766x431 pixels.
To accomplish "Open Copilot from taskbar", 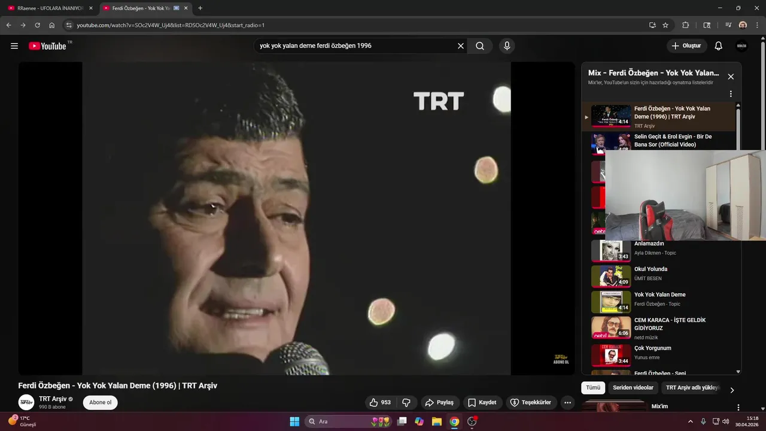I will click(419, 421).
